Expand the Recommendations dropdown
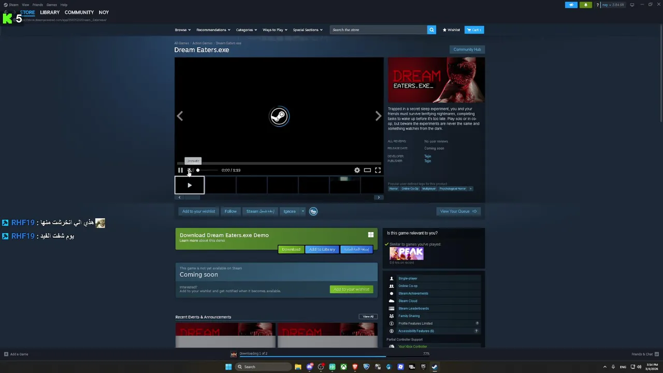This screenshot has height=373, width=663. tap(213, 30)
